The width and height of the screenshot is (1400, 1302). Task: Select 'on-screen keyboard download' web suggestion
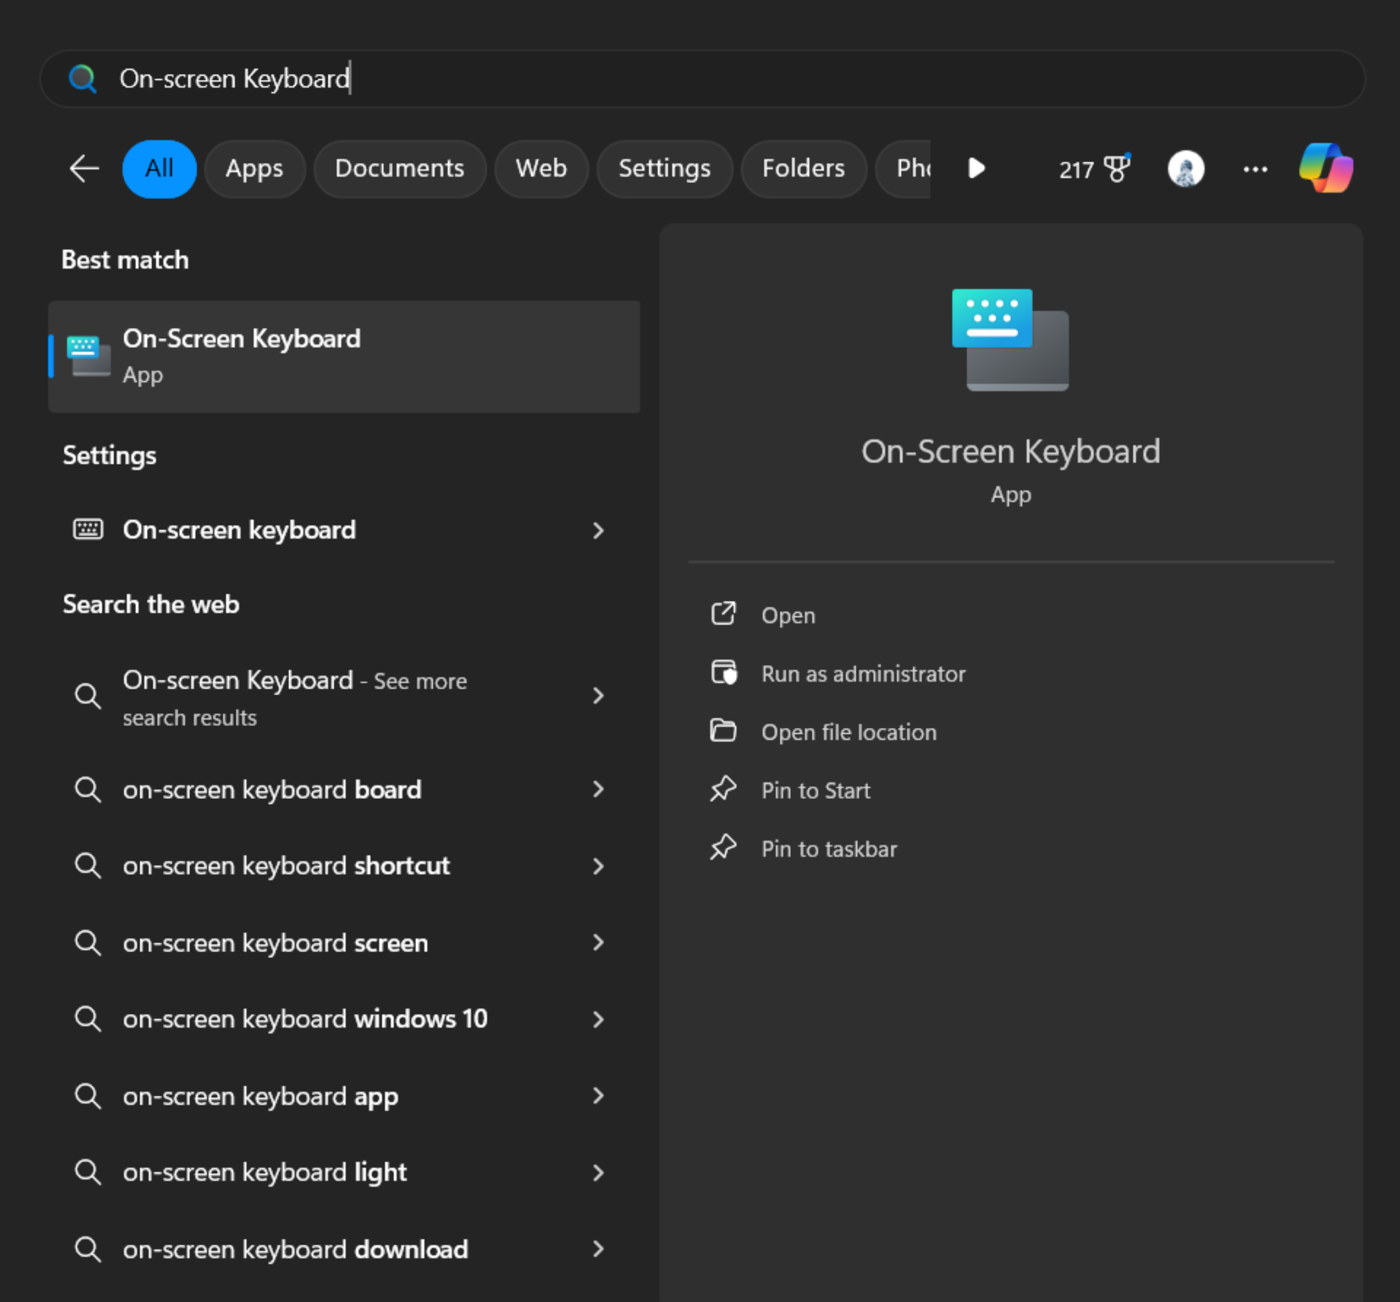tap(344, 1249)
